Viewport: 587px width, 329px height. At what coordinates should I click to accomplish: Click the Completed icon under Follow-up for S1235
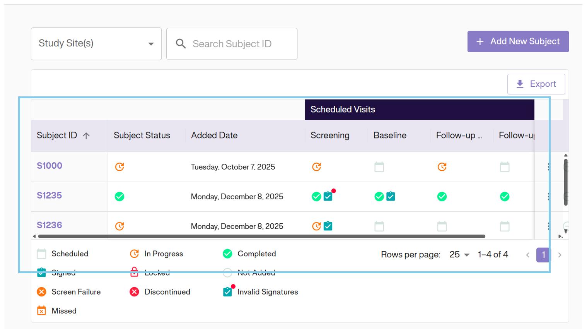pyautogui.click(x=442, y=197)
